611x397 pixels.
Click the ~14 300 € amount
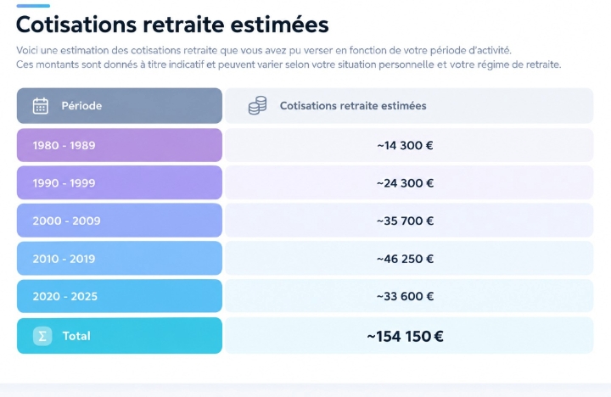click(x=405, y=145)
